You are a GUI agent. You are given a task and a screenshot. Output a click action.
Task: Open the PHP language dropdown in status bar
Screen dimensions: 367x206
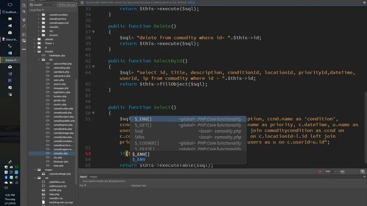pyautogui.click(x=330, y=172)
